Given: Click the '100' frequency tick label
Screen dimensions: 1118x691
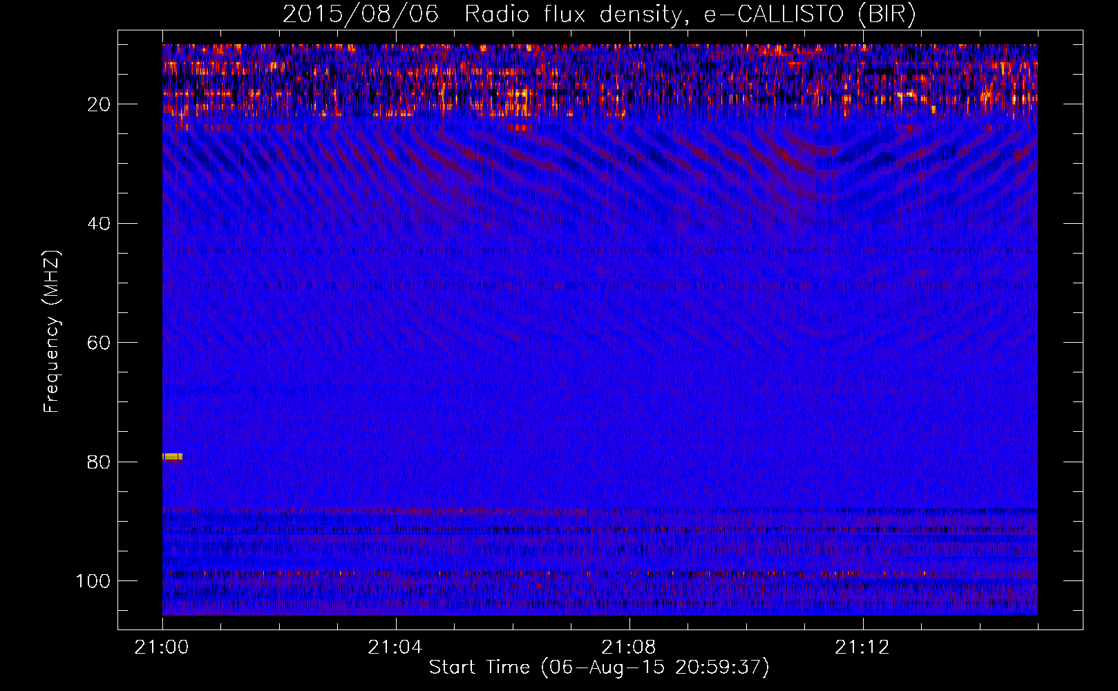Looking at the screenshot, I should [x=93, y=581].
